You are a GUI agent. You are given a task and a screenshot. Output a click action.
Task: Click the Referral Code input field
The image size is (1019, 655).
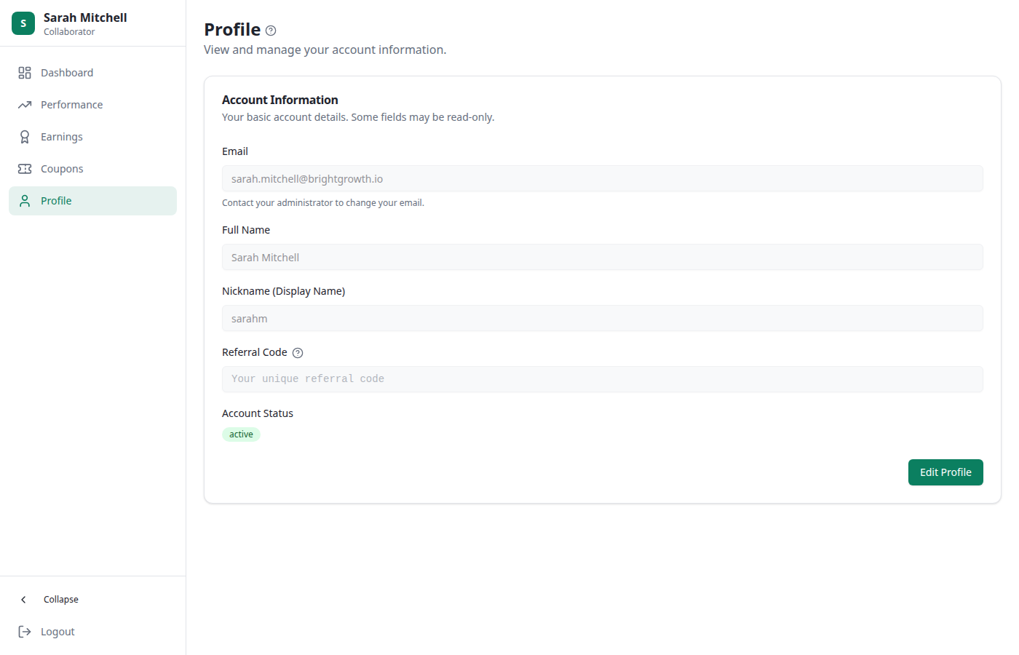(x=602, y=378)
